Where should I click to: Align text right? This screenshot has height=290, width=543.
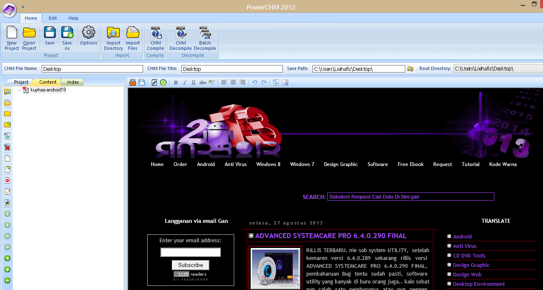(x=242, y=82)
